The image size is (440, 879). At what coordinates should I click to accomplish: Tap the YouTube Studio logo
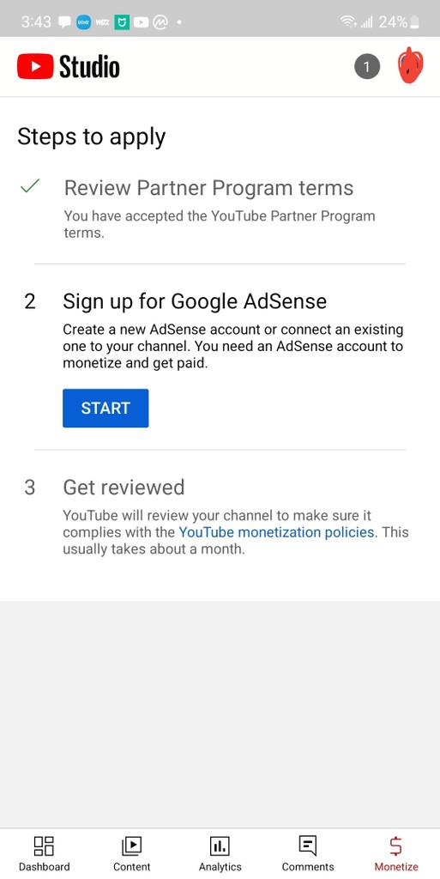[x=69, y=67]
